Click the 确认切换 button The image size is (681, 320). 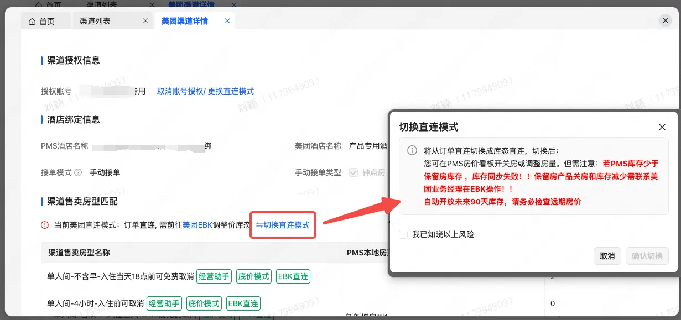point(647,256)
